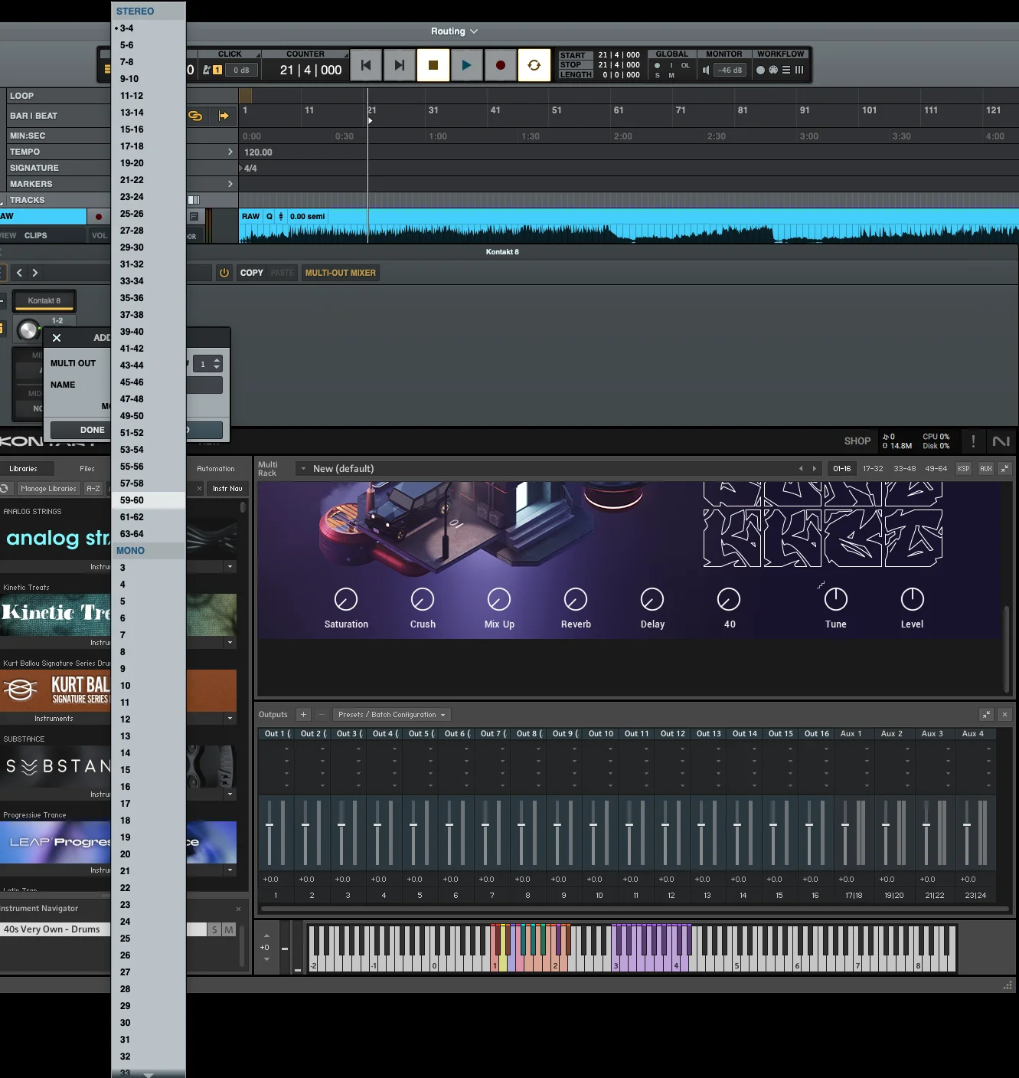Screen dimensions: 1019x1078
Task: Select stereo output 59-60 in list
Action: click(149, 500)
